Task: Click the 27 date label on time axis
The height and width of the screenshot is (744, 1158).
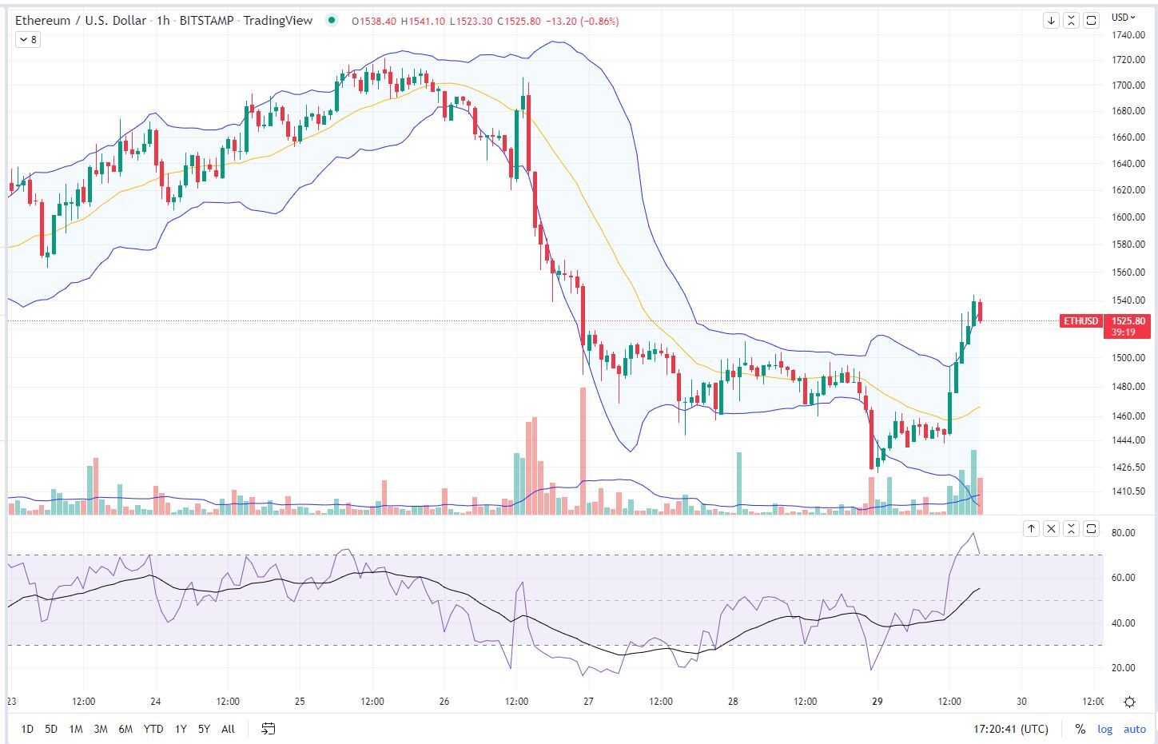Action: (588, 702)
